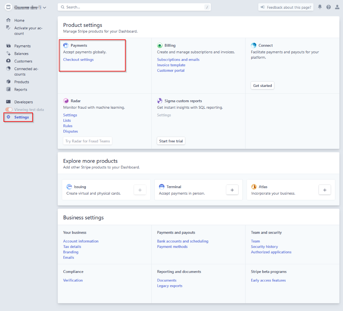Image resolution: width=343 pixels, height=311 pixels.
Task: Open Products in the sidebar
Action: point(21,82)
